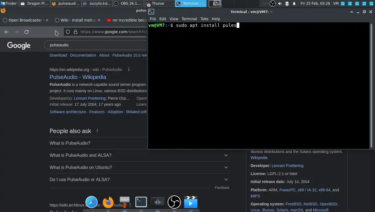Viewport: 375px width, 212px height.
Task: Click the battery power icon in panel
Action: tap(287, 4)
